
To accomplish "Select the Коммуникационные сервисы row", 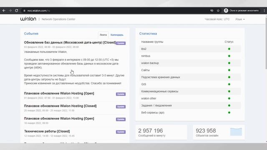I will pos(190,91).
